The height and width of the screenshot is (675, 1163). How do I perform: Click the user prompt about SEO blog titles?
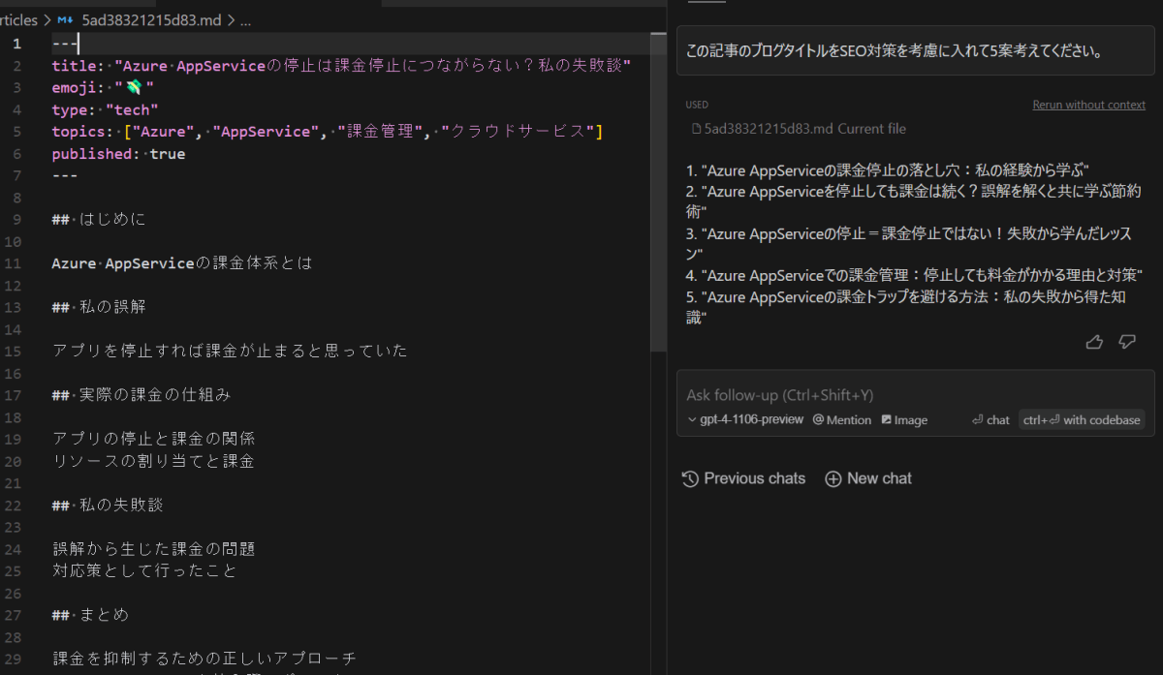[915, 51]
